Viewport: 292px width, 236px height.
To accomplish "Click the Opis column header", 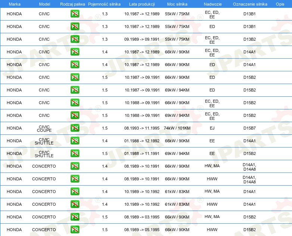I will click(x=280, y=4).
